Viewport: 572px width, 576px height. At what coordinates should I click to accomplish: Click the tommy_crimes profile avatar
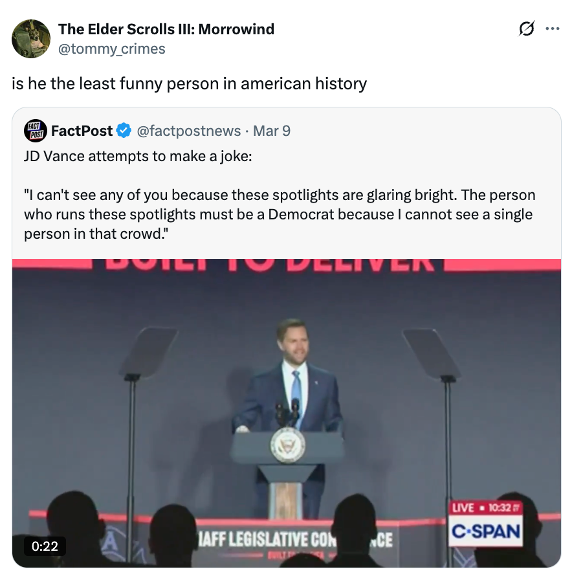[x=31, y=39]
